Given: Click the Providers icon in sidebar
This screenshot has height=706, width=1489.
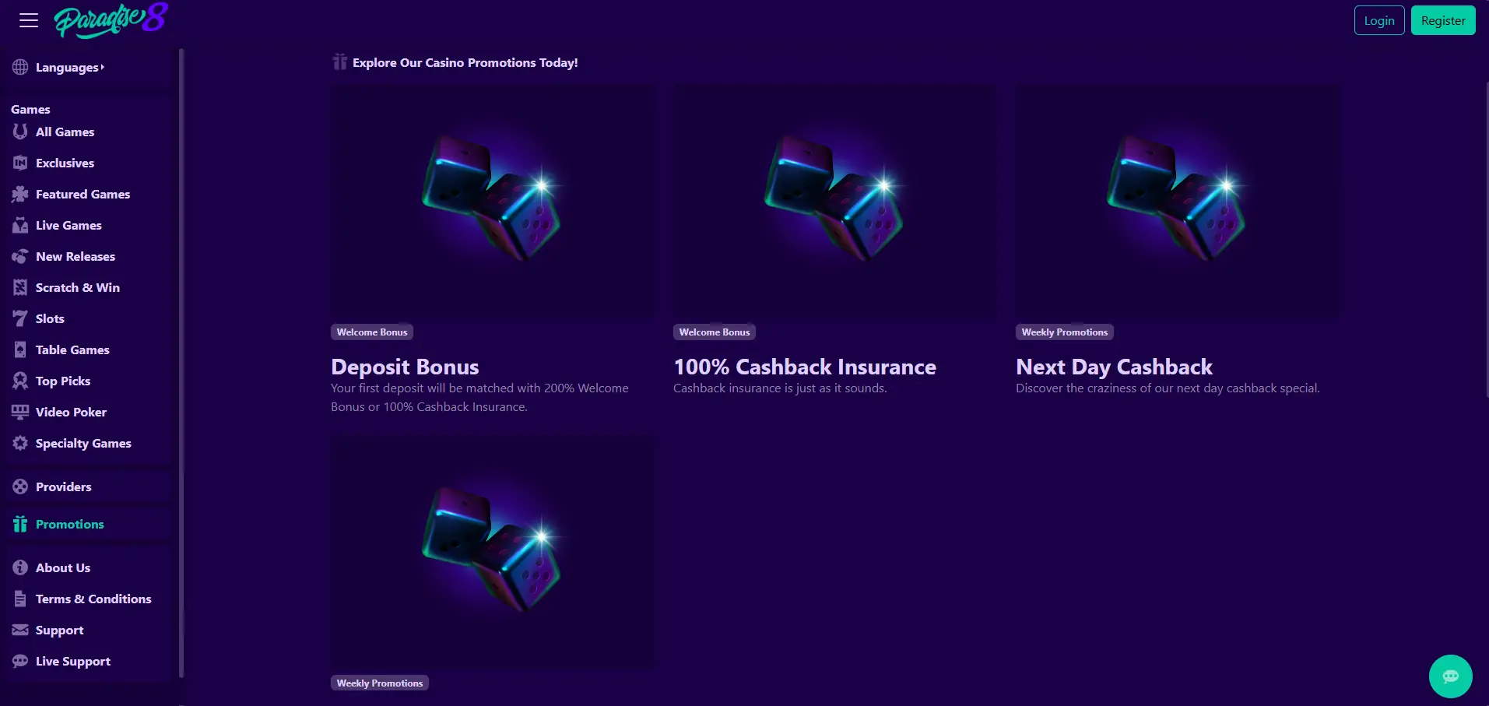Looking at the screenshot, I should (20, 486).
